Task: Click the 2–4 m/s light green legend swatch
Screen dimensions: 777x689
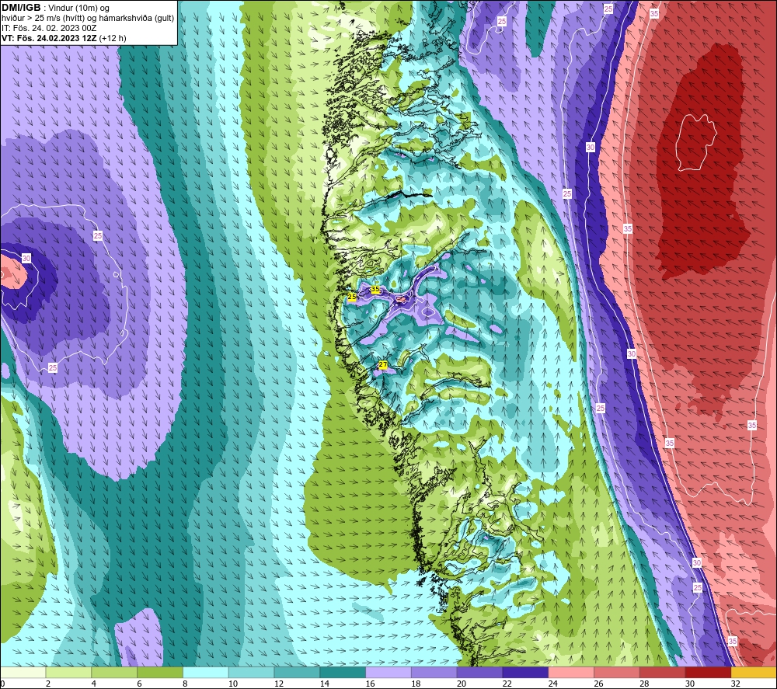Action: pyautogui.click(x=68, y=672)
